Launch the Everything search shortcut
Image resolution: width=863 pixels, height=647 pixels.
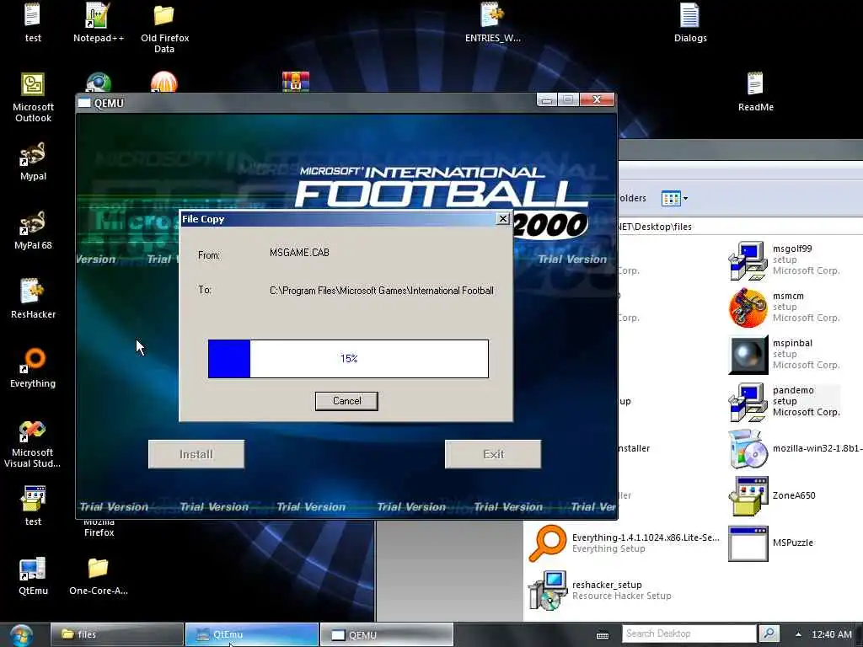33,369
